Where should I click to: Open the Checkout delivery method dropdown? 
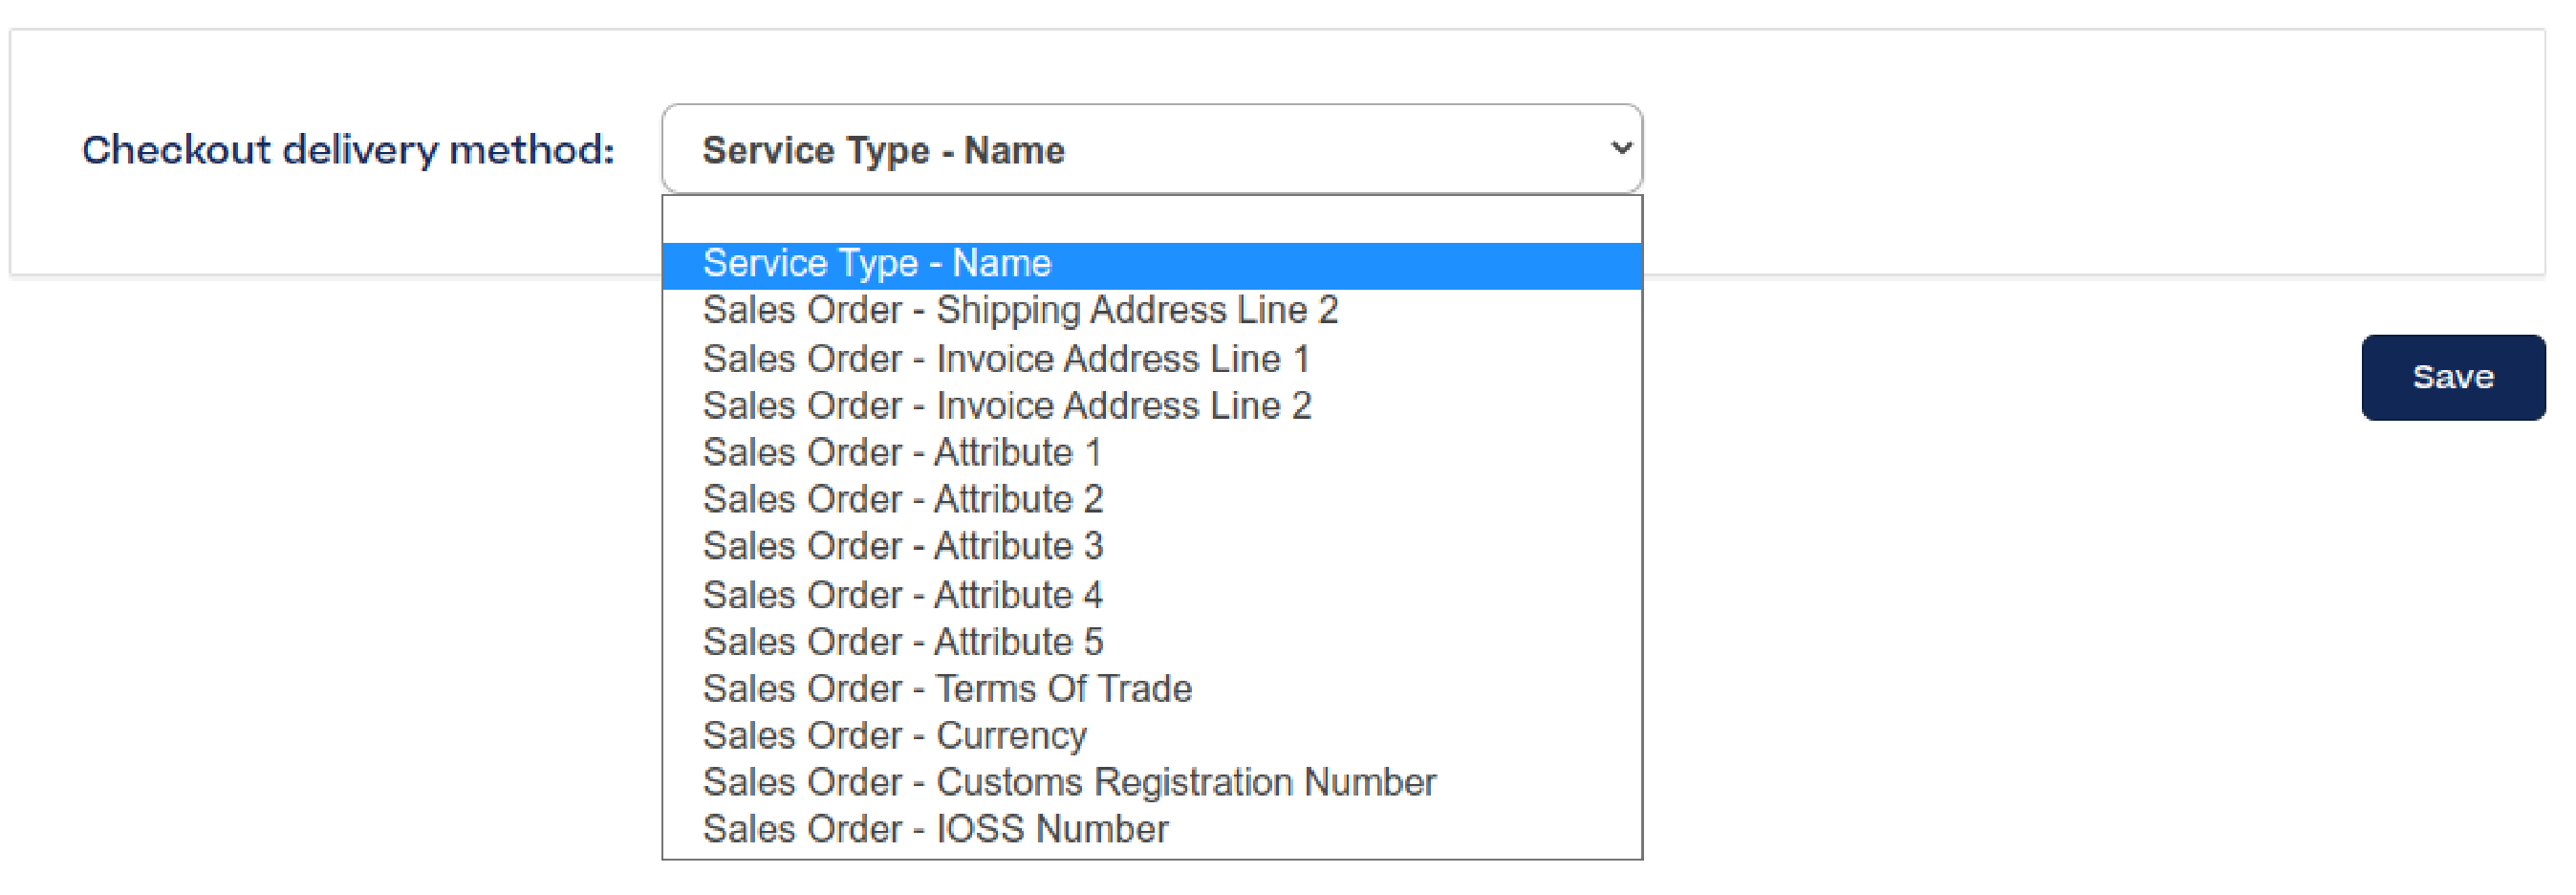pyautogui.click(x=1150, y=148)
